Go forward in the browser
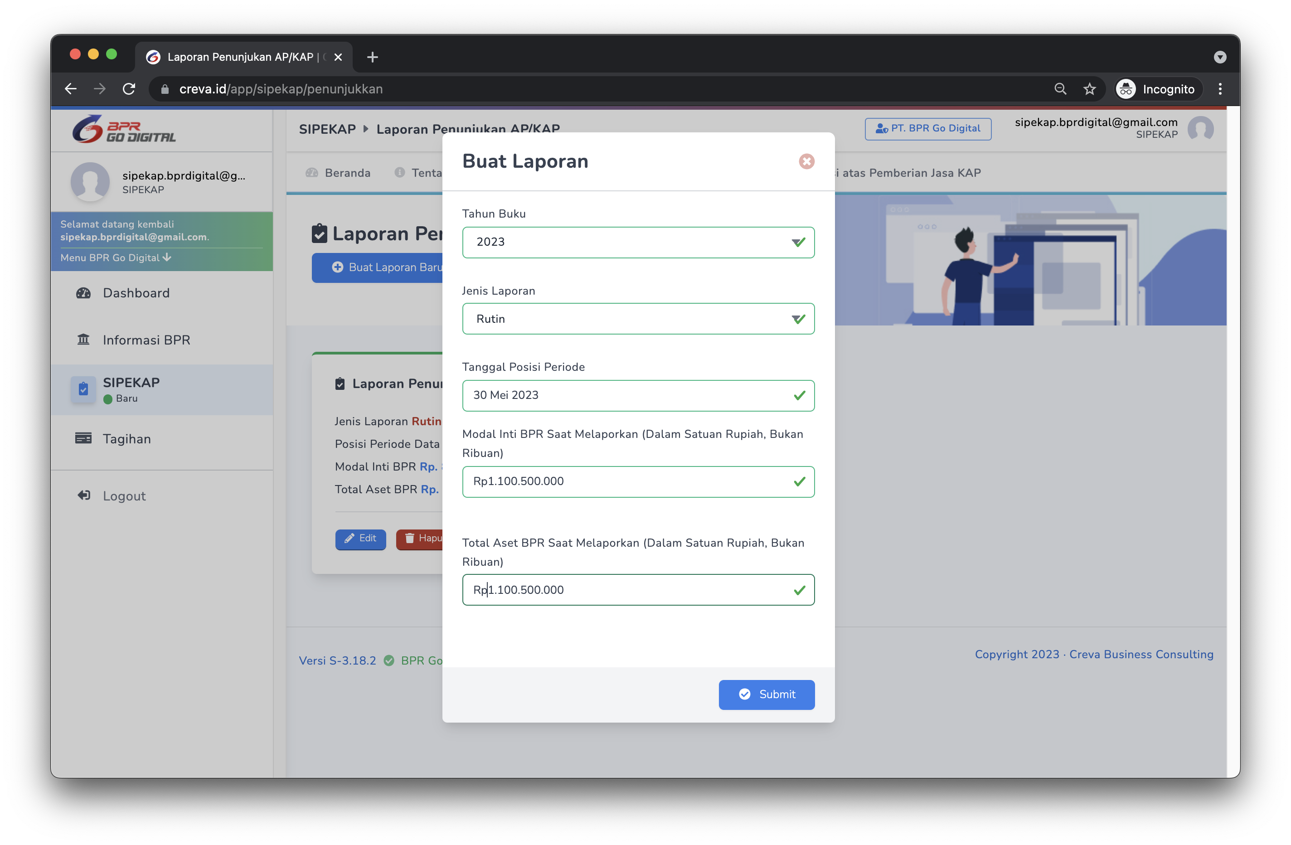This screenshot has width=1291, height=845. (x=99, y=89)
